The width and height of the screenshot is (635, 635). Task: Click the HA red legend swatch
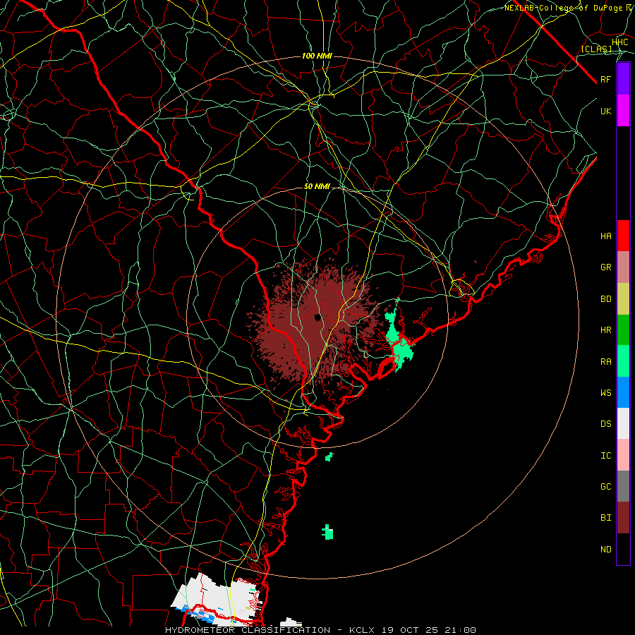point(623,236)
